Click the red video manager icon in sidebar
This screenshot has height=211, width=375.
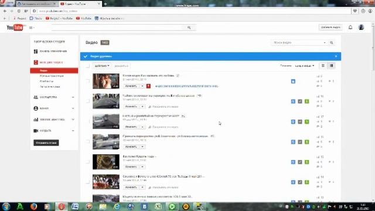[x=36, y=63]
